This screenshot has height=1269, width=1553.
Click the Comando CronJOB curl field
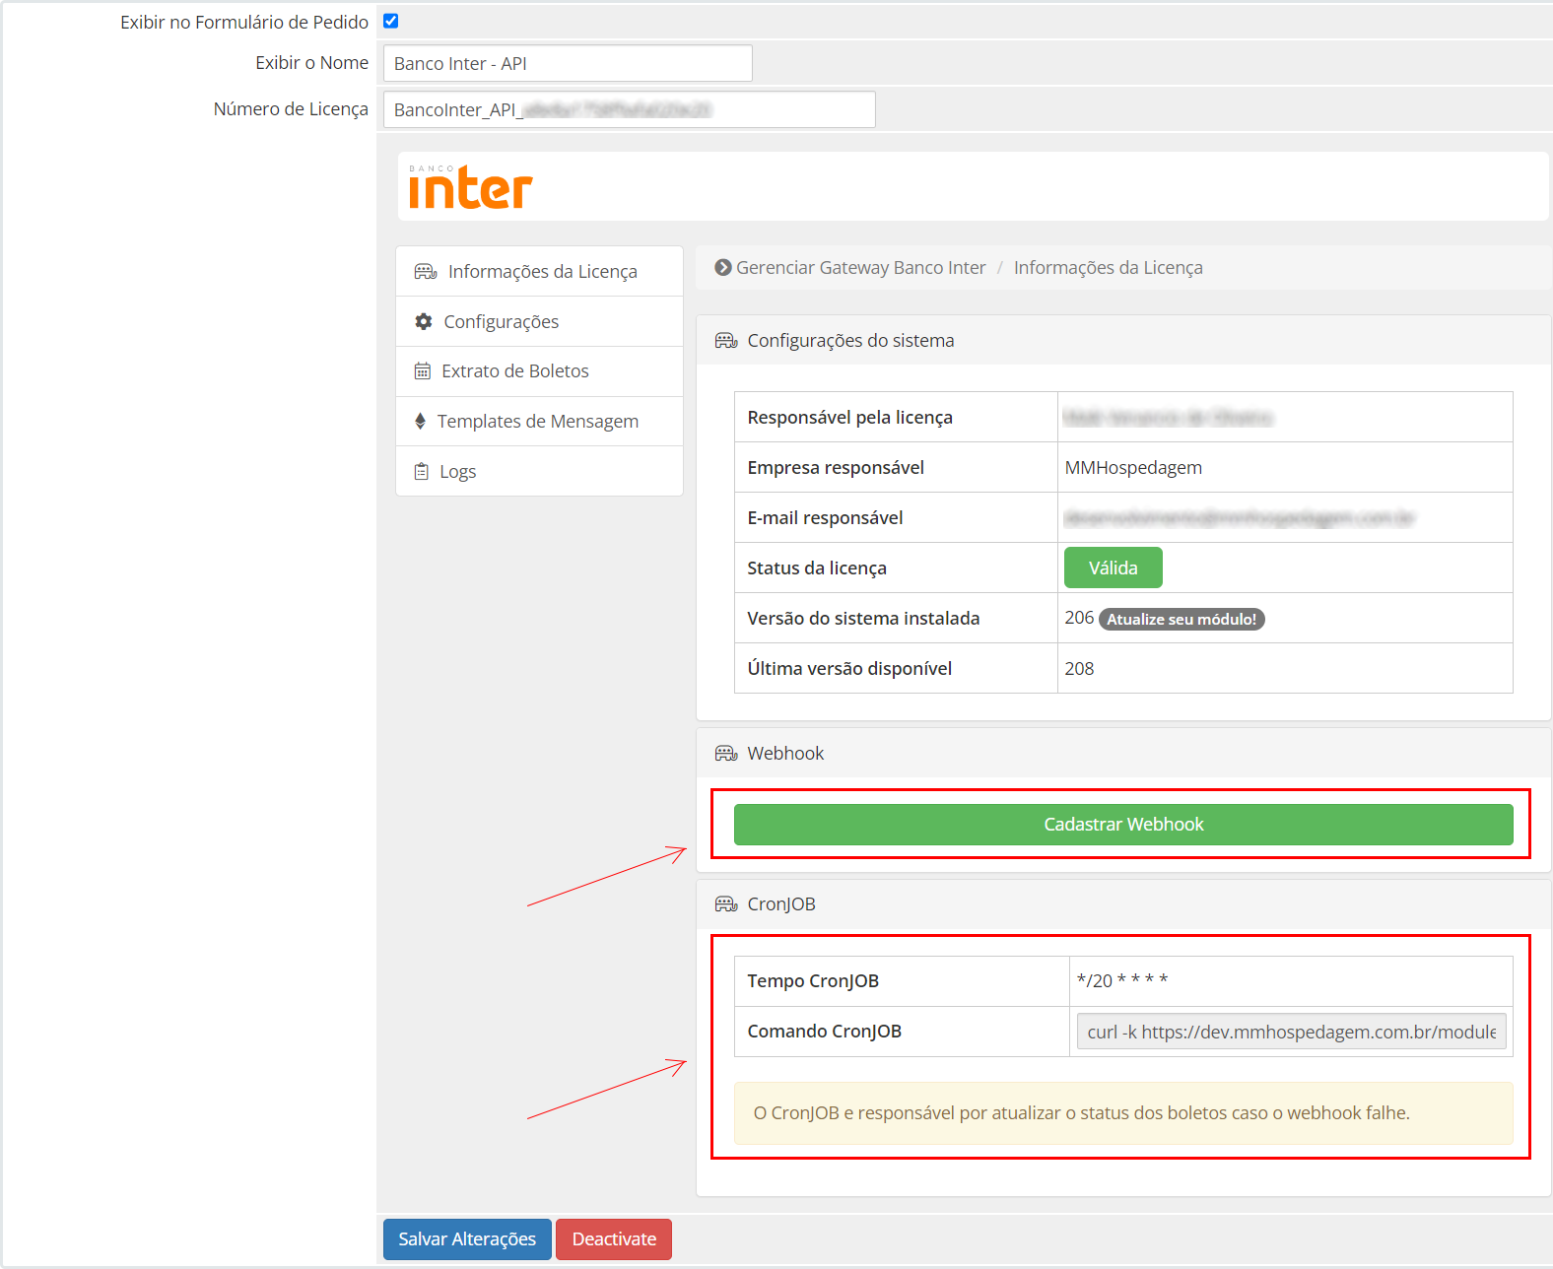pyautogui.click(x=1292, y=1032)
